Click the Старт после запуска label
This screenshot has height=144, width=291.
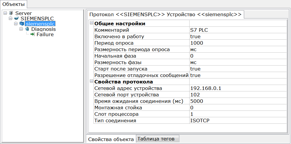[121, 69]
